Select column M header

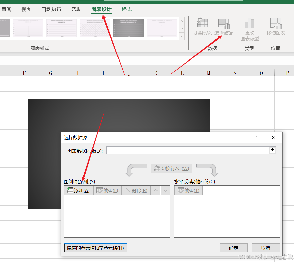click(x=208, y=73)
